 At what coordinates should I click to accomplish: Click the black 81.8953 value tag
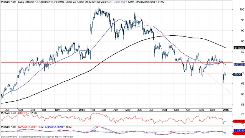(x=239, y=48)
